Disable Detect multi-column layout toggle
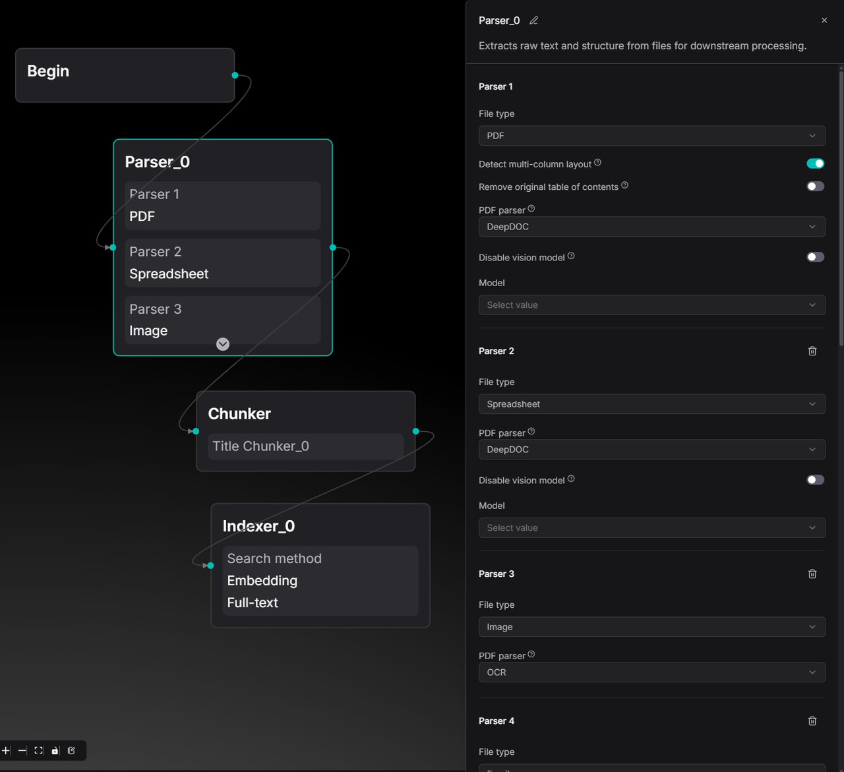Viewport: 844px width, 772px height. tap(815, 163)
